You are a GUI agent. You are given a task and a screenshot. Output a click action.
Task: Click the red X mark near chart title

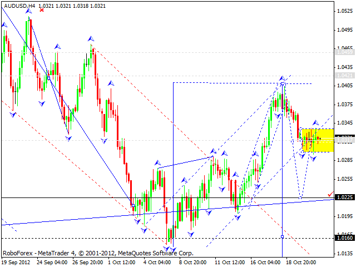42,10
